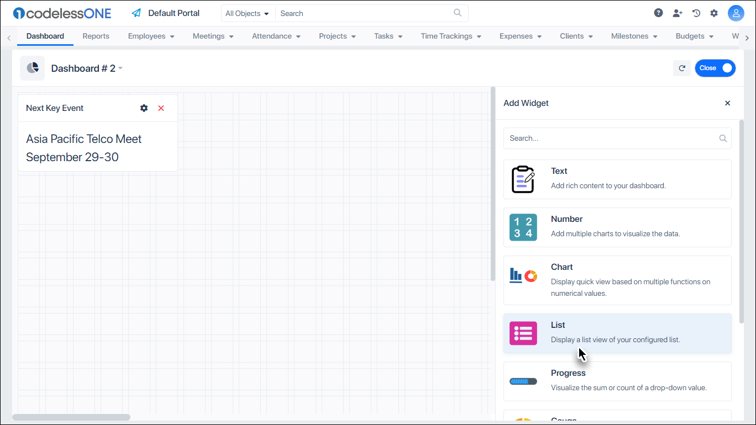Viewport: 756px width, 425px height.
Task: Expand the Dashboard # 2 selector
Action: (121, 68)
